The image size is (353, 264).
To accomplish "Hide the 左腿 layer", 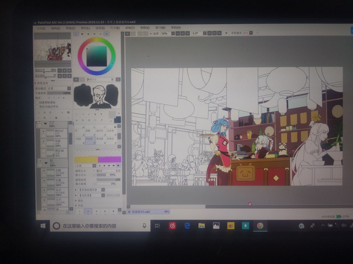I will click(44, 180).
